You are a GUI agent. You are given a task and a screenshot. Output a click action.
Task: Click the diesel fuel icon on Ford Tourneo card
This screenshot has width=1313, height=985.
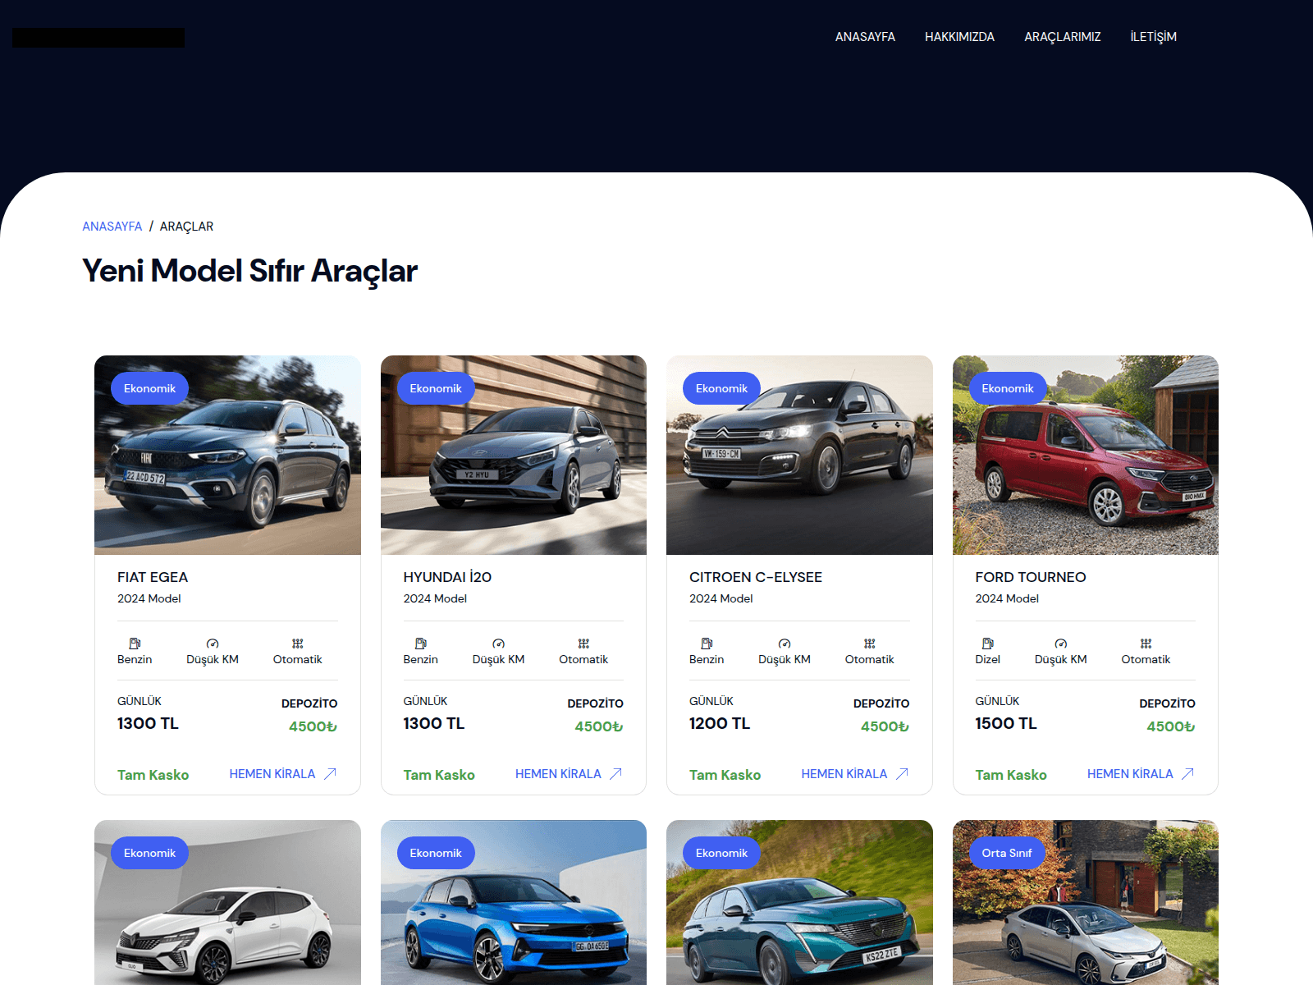point(987,644)
